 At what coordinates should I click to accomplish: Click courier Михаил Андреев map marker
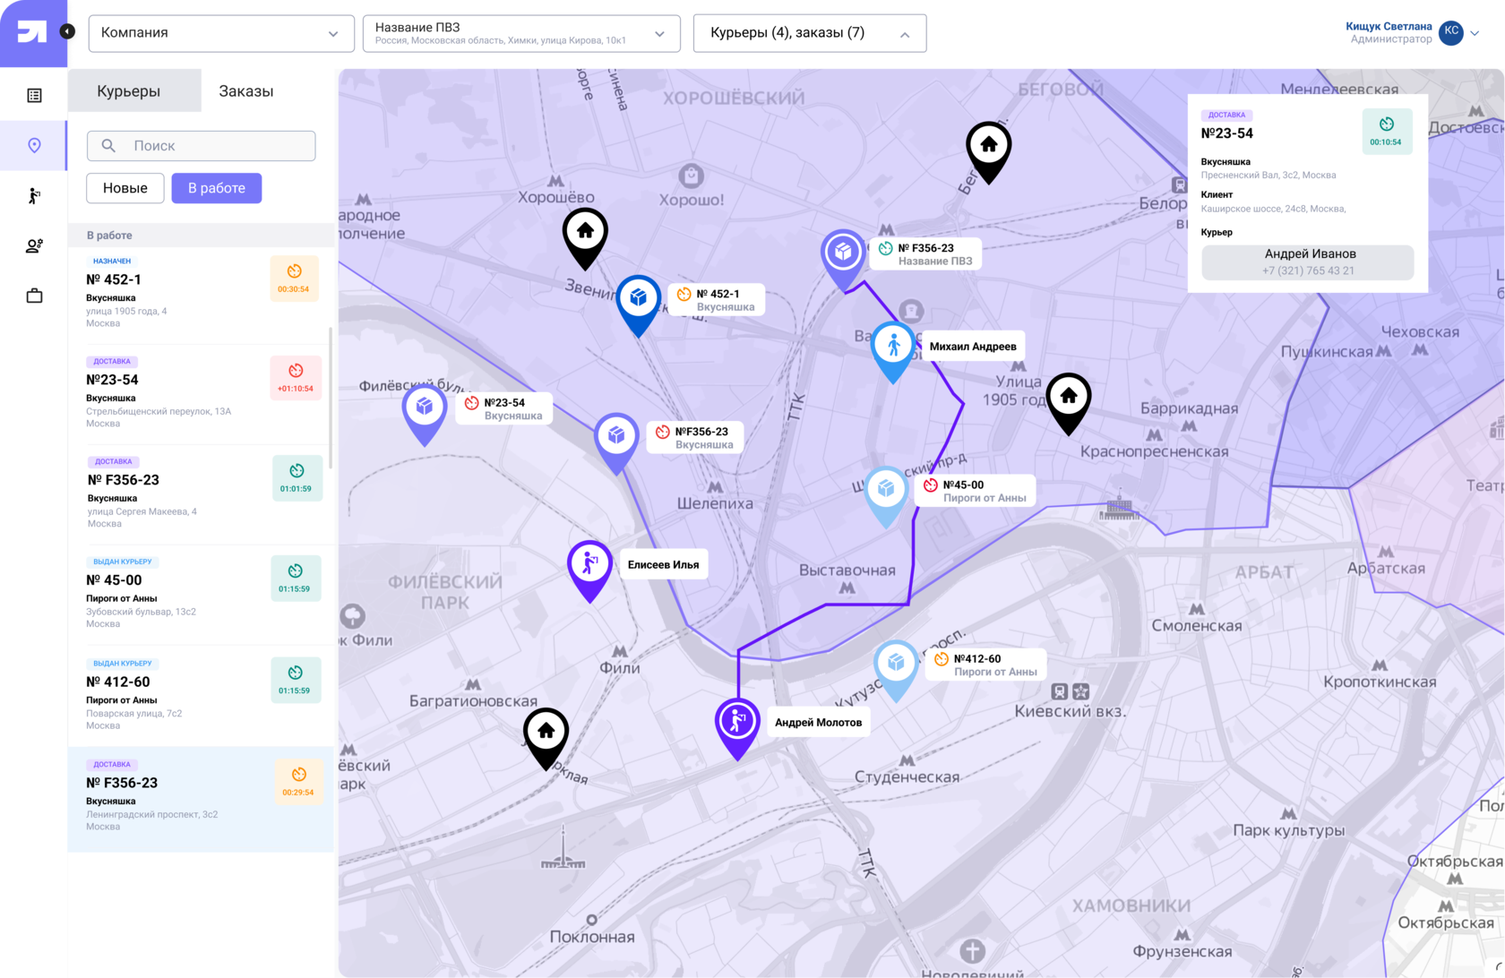pyautogui.click(x=892, y=347)
